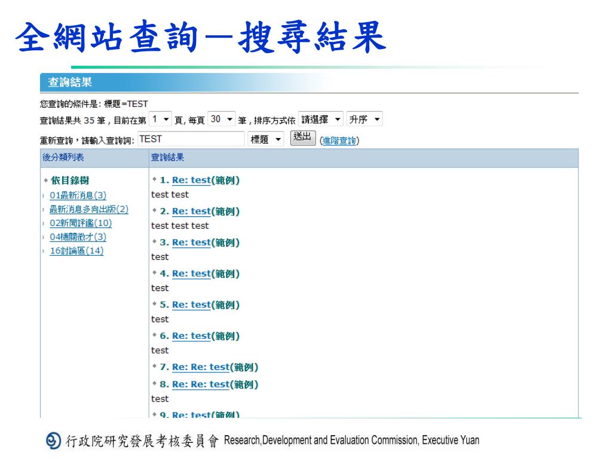This screenshot has height=459, width=612.
Task: Open the 請選擇 sort field dropdown
Action: coord(320,119)
